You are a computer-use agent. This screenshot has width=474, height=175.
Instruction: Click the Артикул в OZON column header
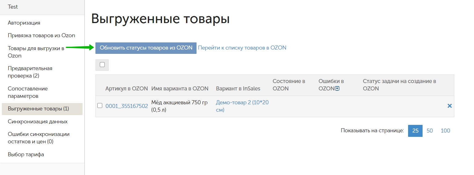click(x=127, y=89)
